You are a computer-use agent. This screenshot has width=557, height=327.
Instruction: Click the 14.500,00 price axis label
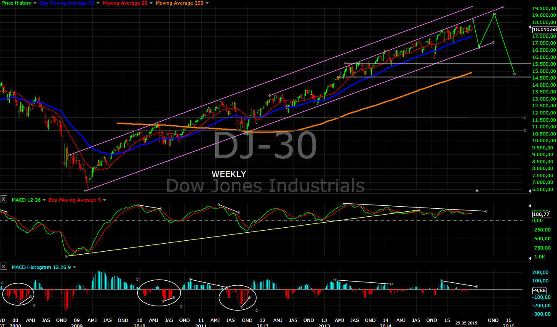[x=543, y=78]
